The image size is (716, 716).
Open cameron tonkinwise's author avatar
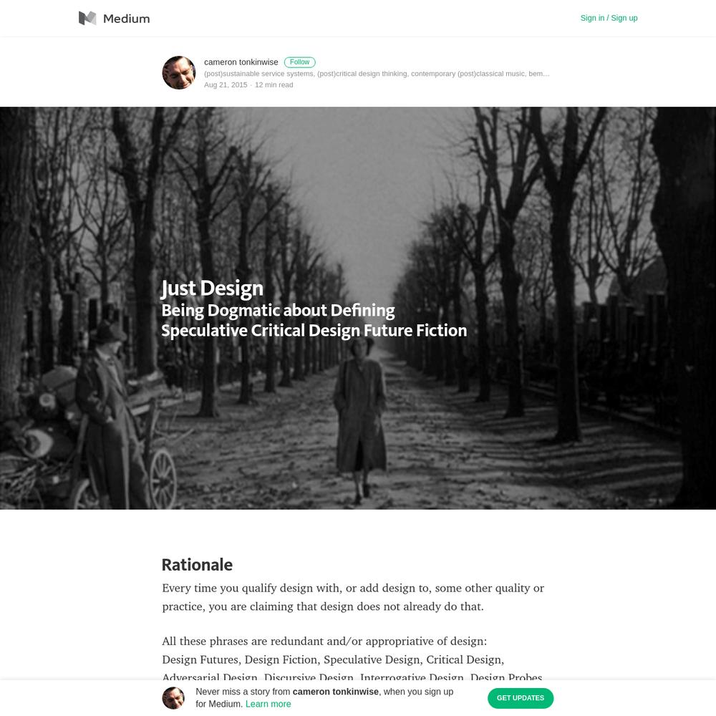(179, 72)
